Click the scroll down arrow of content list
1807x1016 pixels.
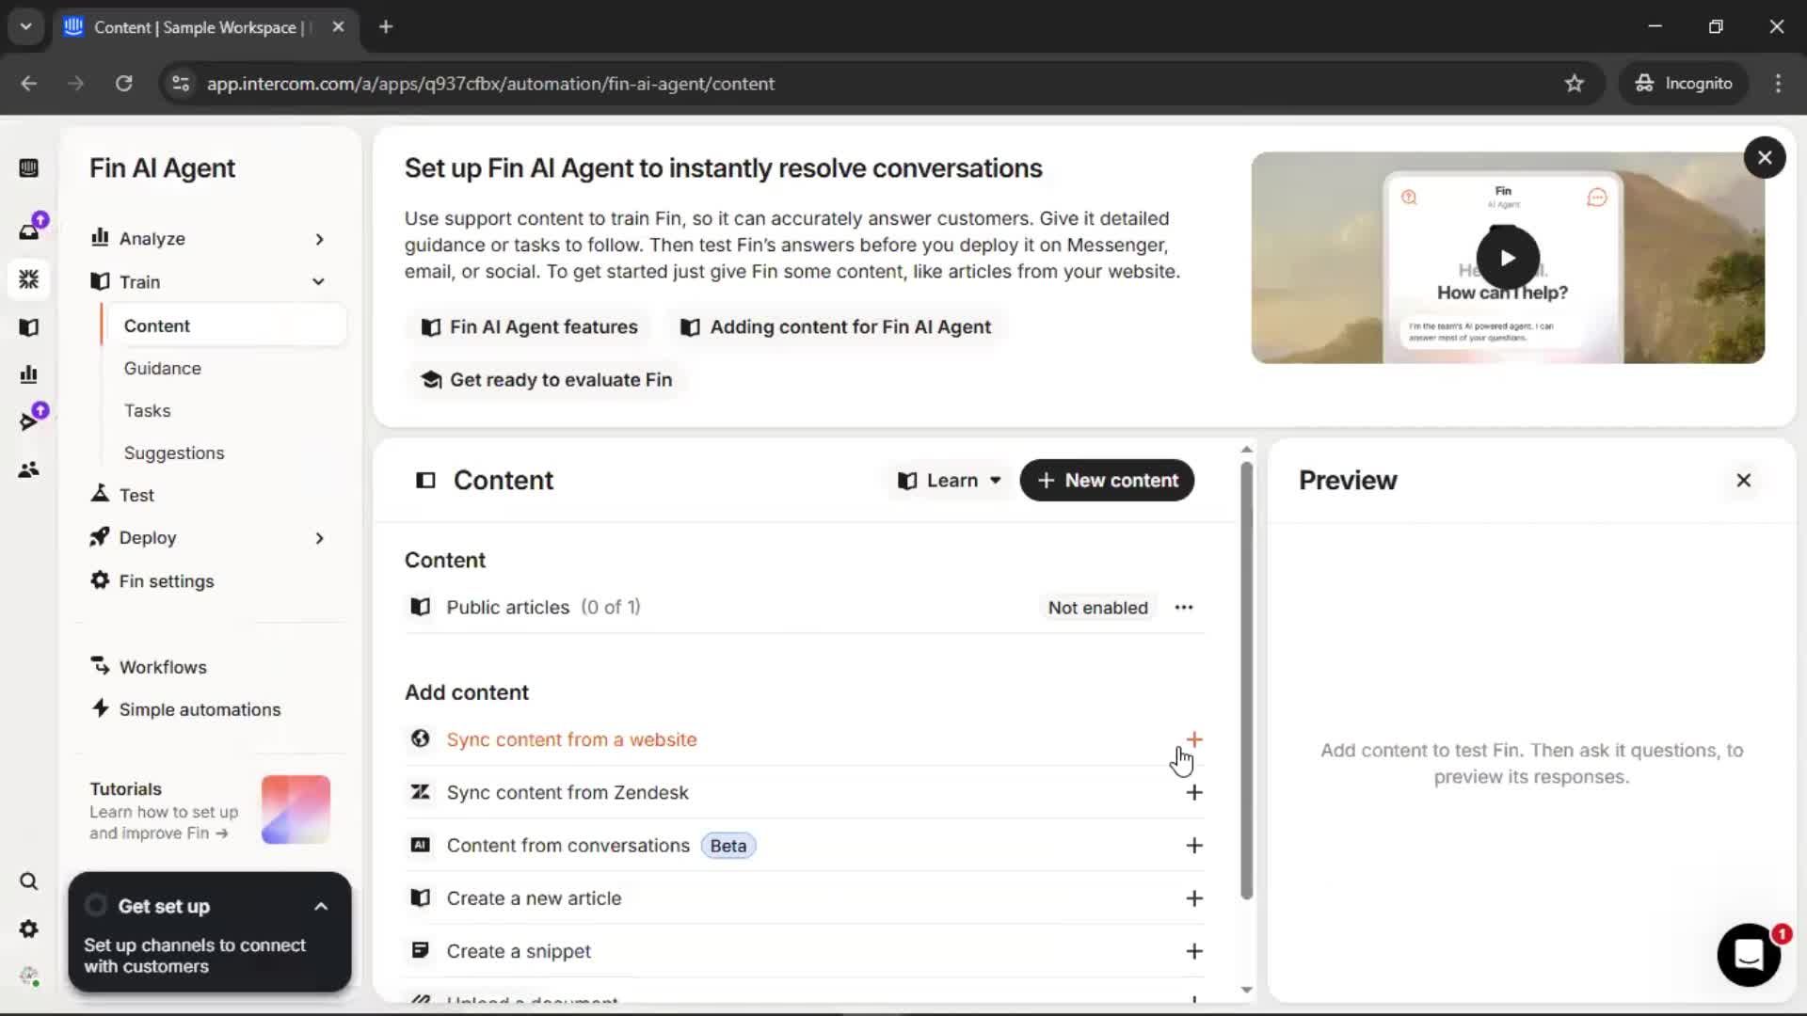click(1246, 990)
